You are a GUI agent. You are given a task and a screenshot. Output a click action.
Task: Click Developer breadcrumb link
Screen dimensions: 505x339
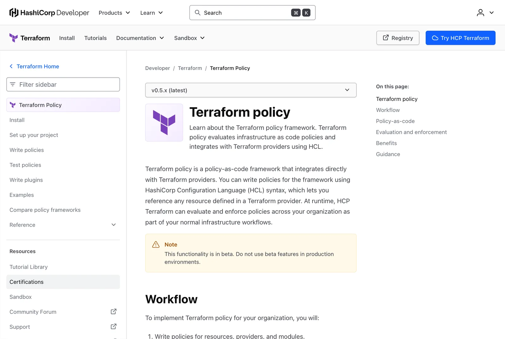[x=157, y=68]
